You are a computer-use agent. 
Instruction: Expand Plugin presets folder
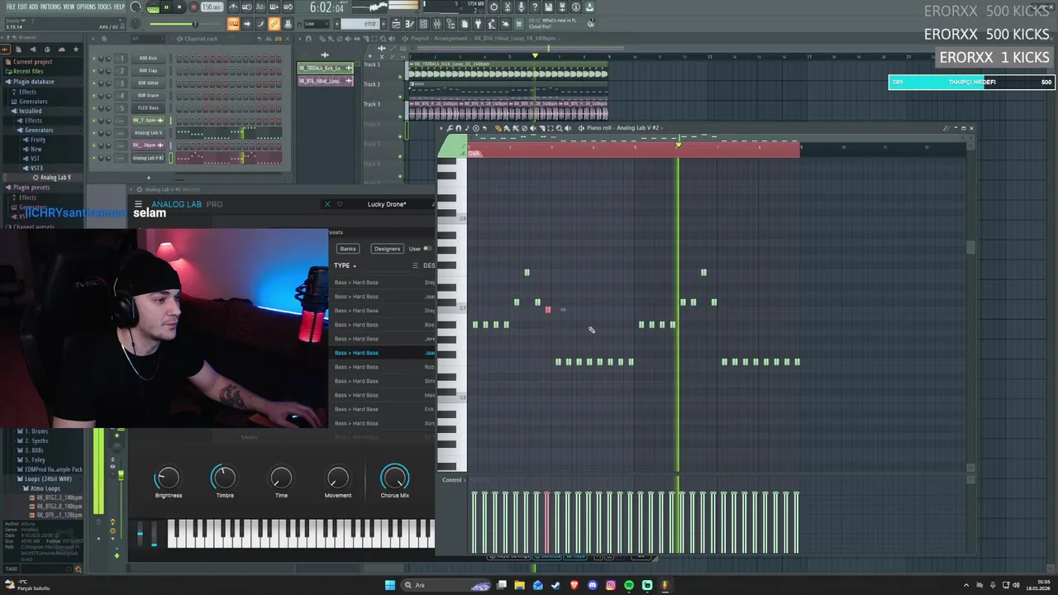pyautogui.click(x=31, y=188)
